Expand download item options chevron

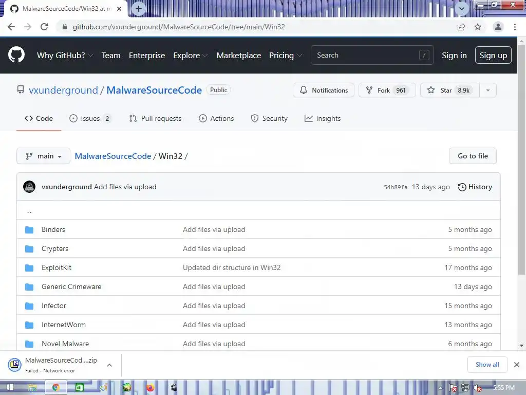109,365
